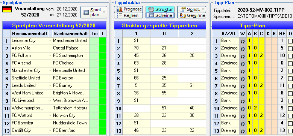The width and height of the screenshot is (293, 136).
Task: Select Manchester United away team cell
Action: 71,40
